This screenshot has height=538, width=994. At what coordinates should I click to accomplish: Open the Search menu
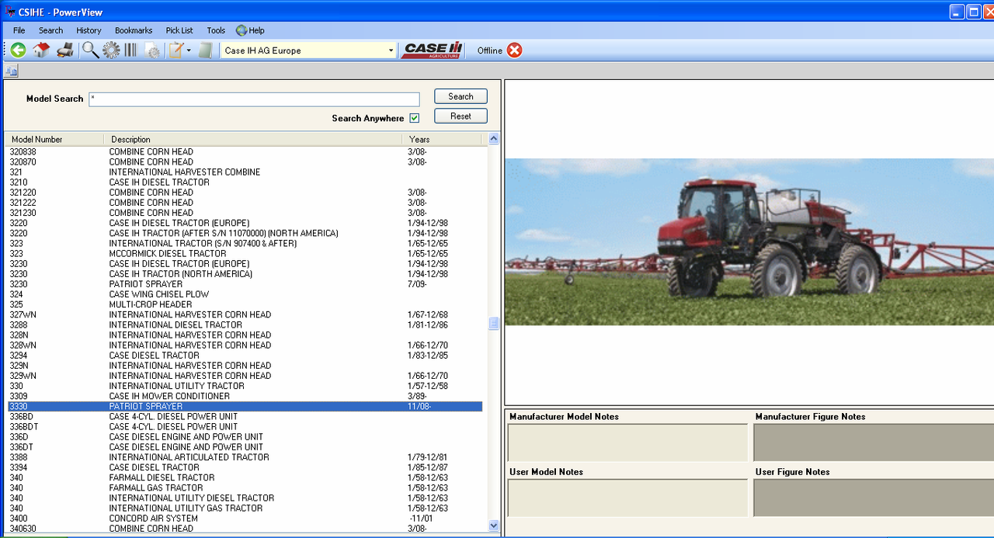point(50,30)
